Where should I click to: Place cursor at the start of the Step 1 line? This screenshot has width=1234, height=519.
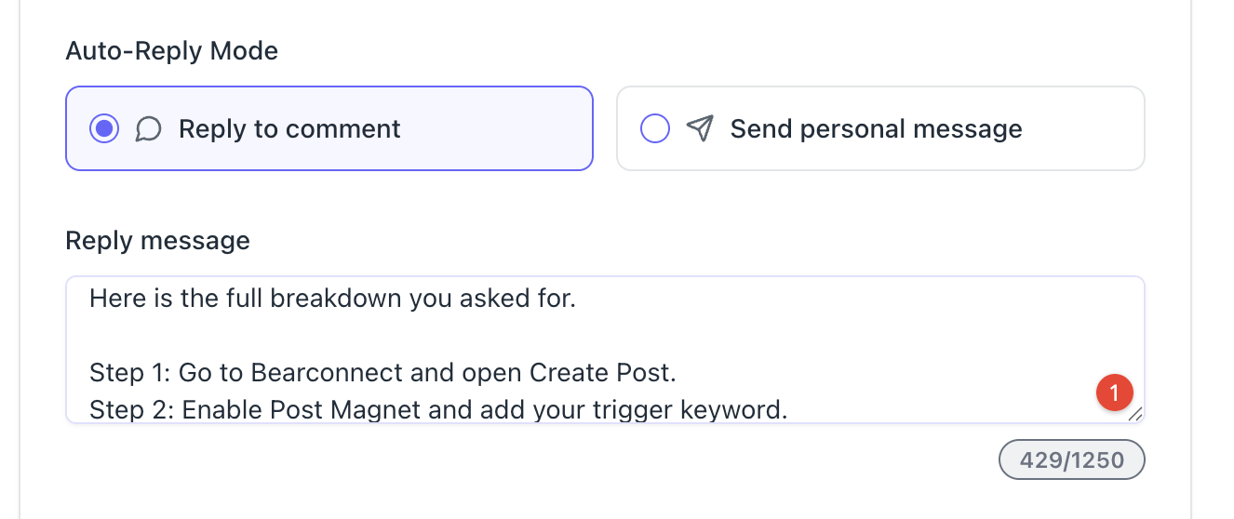pyautogui.click(x=91, y=373)
